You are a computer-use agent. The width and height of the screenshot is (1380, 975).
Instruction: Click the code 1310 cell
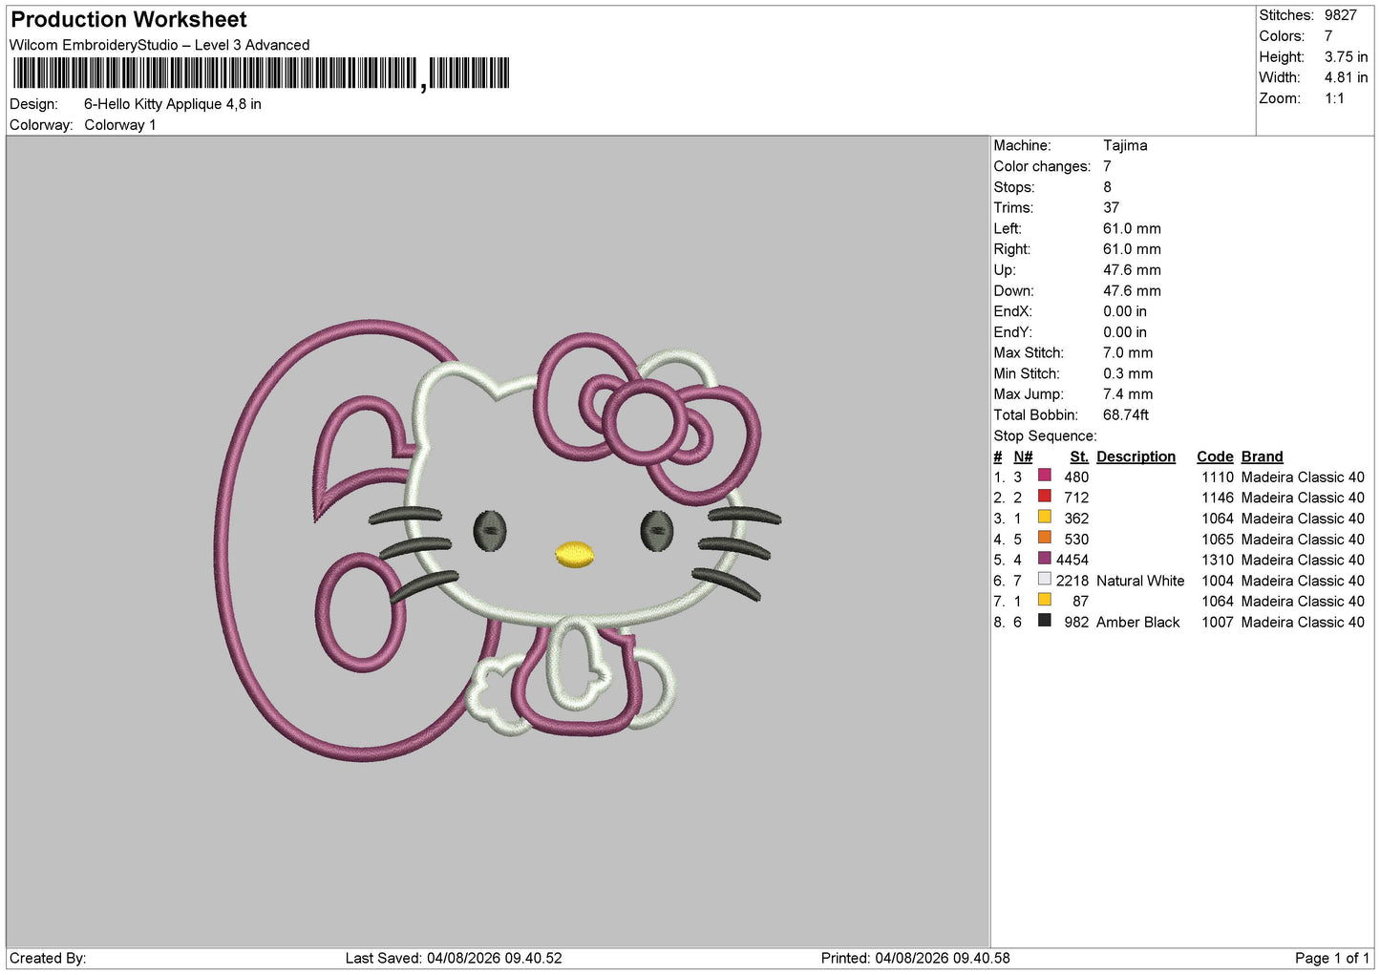click(x=1218, y=560)
